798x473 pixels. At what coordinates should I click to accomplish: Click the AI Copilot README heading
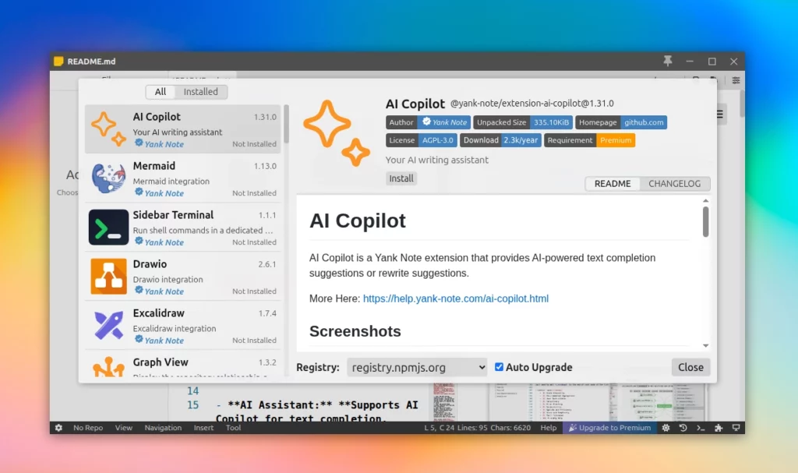[x=358, y=221]
